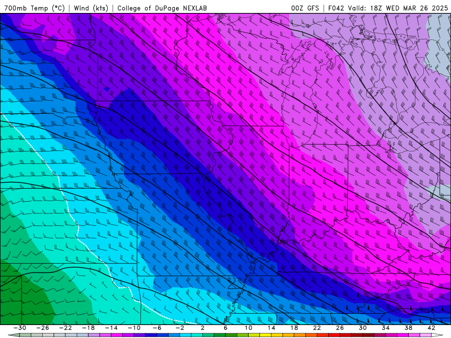The image size is (451, 338).
Task: Click the right arrow end of color bar
Action: pyautogui.click(x=437, y=335)
